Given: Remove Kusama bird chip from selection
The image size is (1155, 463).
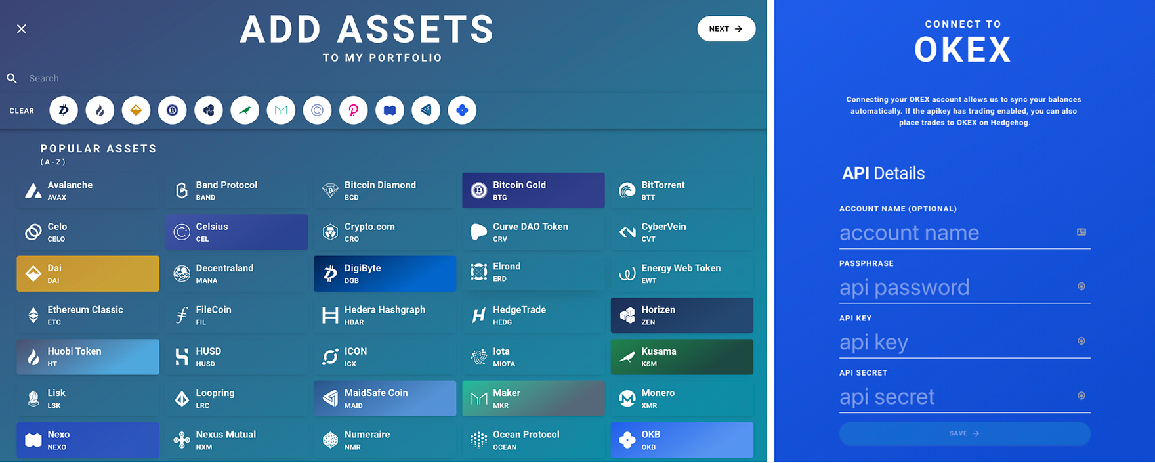Looking at the screenshot, I should (245, 110).
